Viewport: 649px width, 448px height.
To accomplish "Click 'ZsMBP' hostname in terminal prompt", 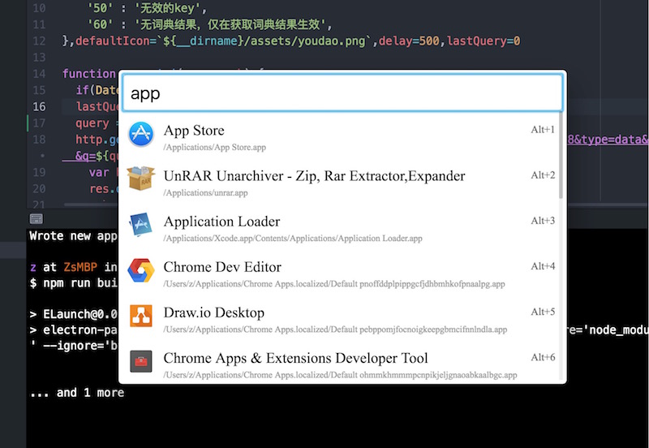I will (x=80, y=267).
